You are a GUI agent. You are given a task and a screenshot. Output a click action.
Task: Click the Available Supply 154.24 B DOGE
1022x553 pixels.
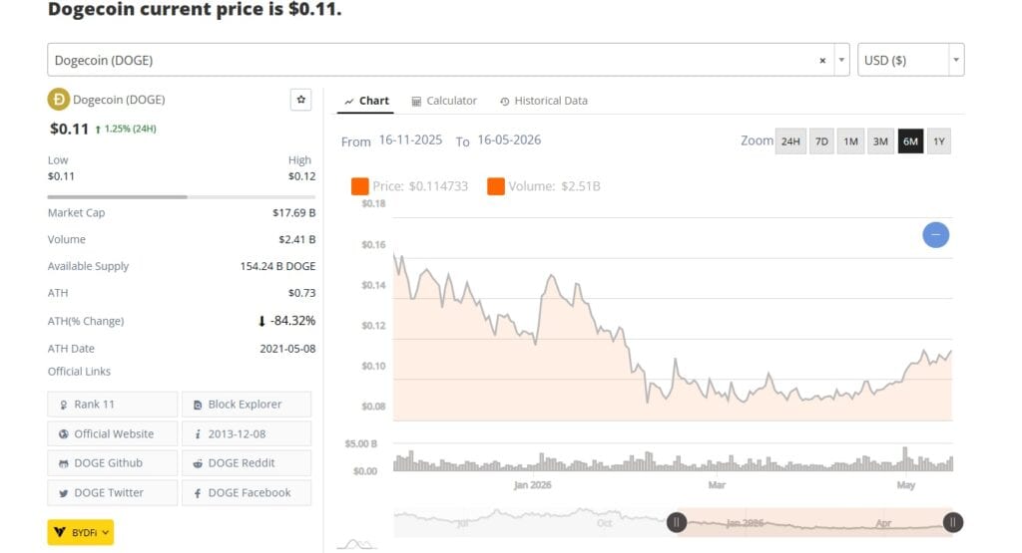coord(277,266)
